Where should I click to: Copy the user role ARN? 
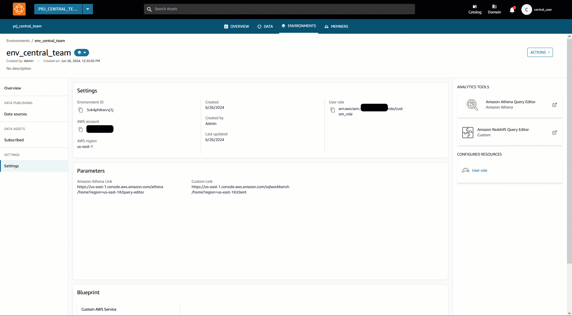point(333,110)
